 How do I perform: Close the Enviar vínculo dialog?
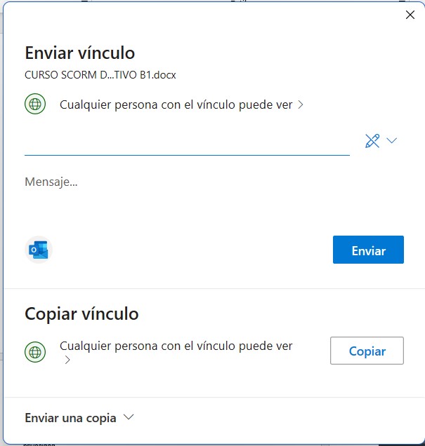click(410, 15)
